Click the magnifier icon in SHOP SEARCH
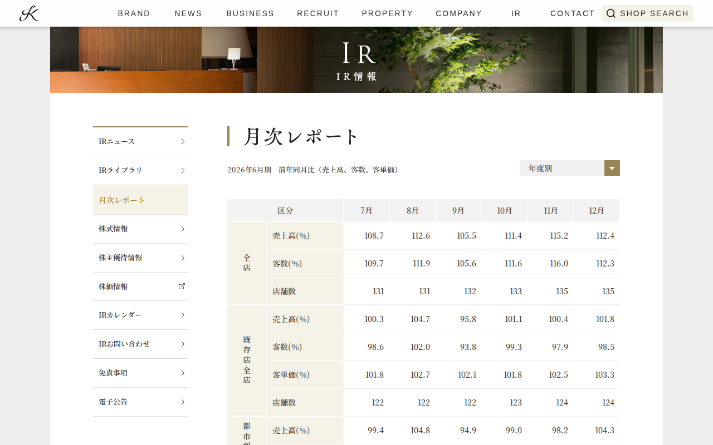 (x=611, y=13)
